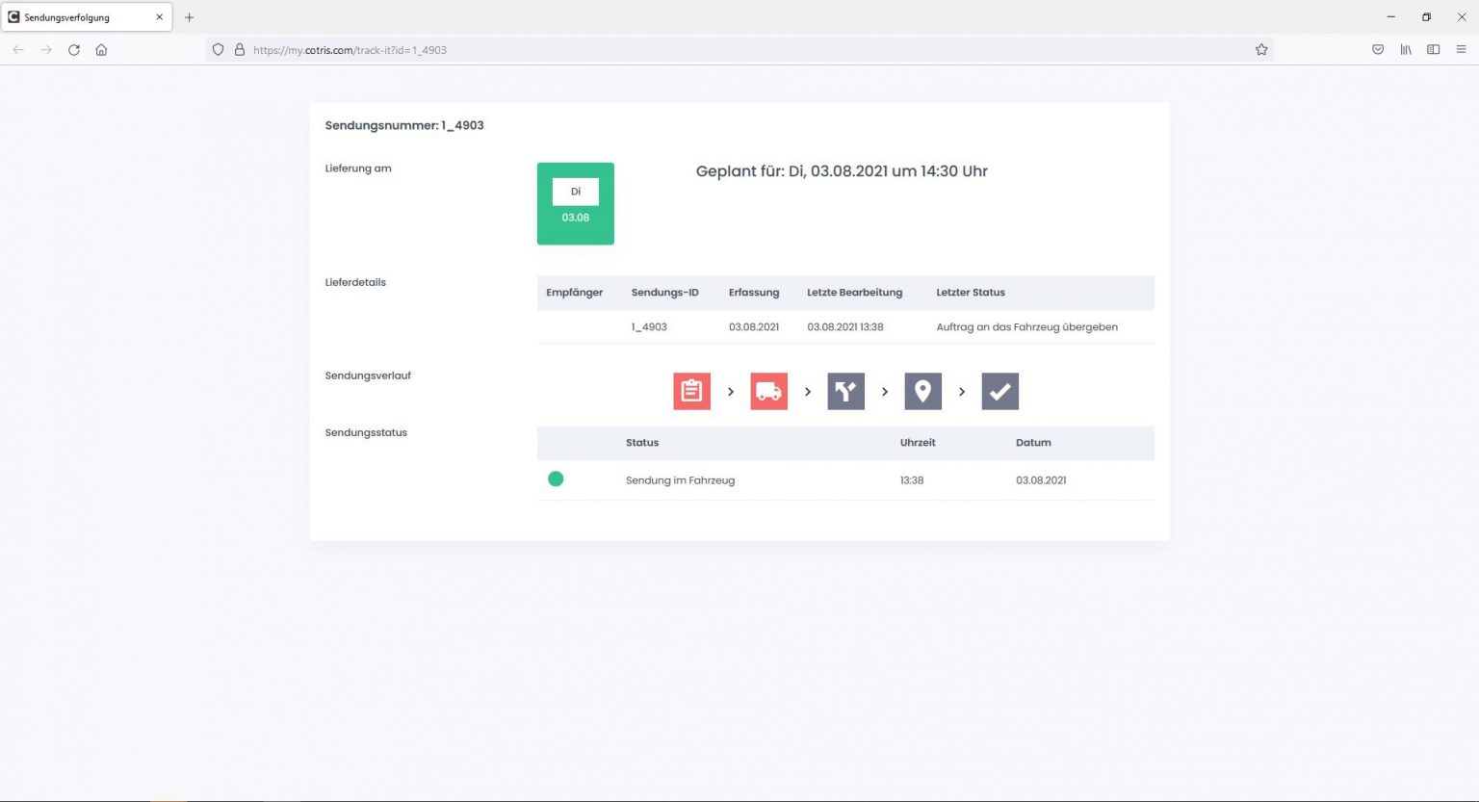Click the green delivery date tile
Screen dimensions: 1479x802
[x=575, y=203]
